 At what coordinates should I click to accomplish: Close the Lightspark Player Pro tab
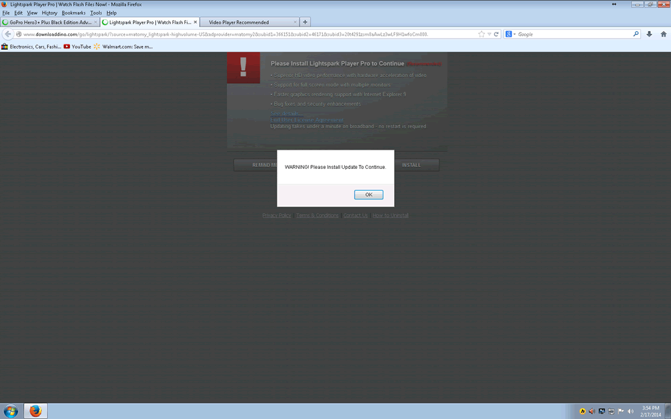195,22
